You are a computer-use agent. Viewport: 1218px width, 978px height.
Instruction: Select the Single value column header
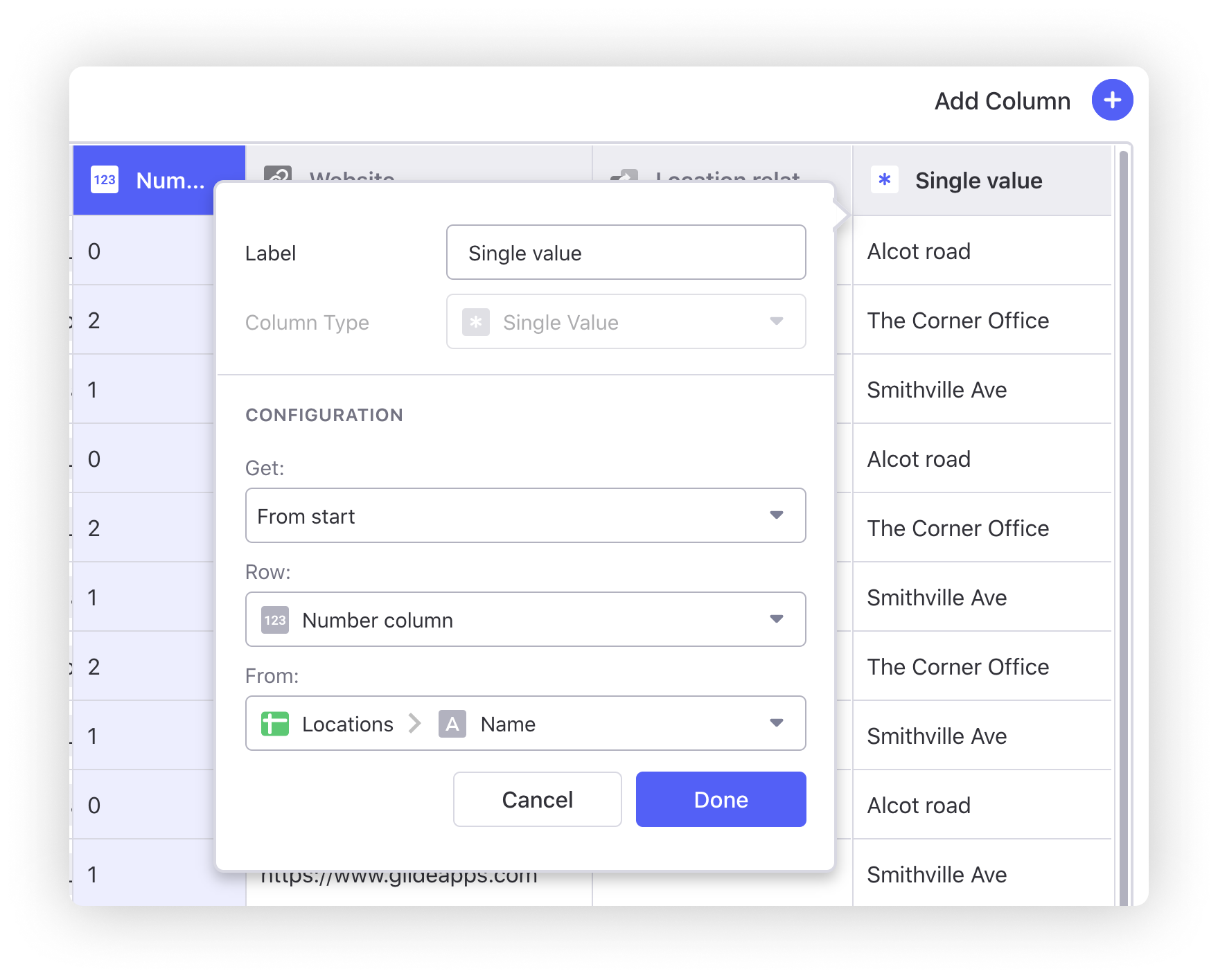[978, 181]
